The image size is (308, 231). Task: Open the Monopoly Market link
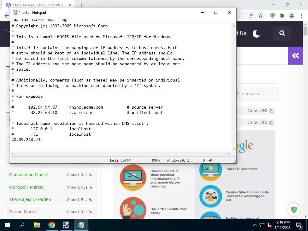pos(26,187)
